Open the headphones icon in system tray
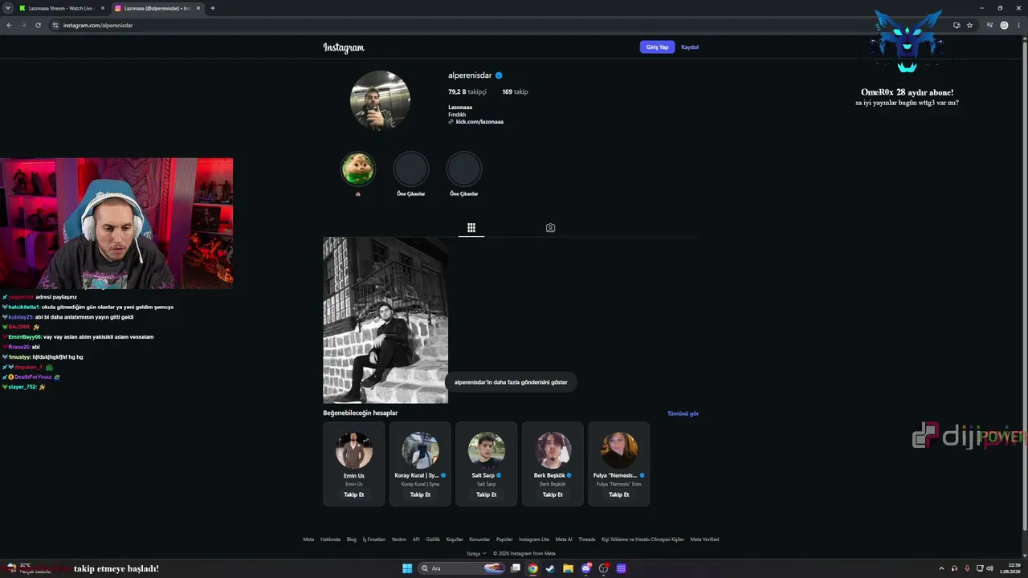 954,568
